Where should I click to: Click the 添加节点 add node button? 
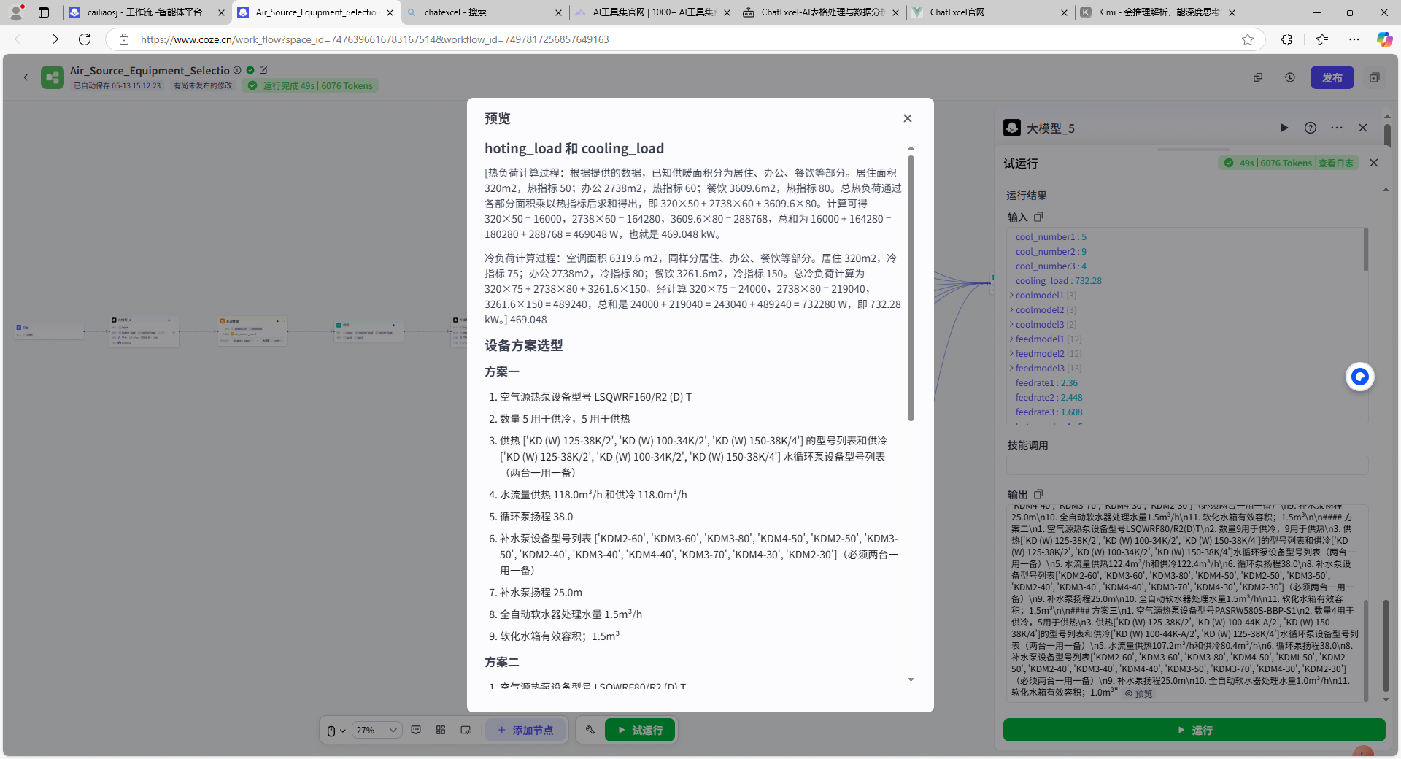tap(525, 731)
